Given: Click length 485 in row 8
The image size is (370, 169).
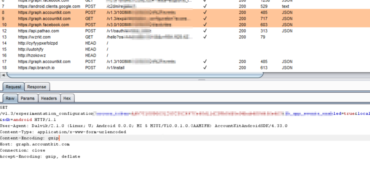Looking at the screenshot, I should point(264,13).
